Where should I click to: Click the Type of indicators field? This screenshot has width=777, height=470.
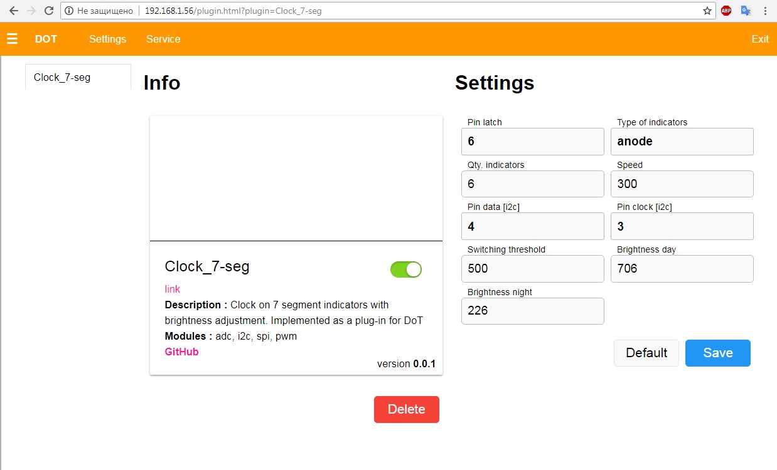(x=682, y=142)
